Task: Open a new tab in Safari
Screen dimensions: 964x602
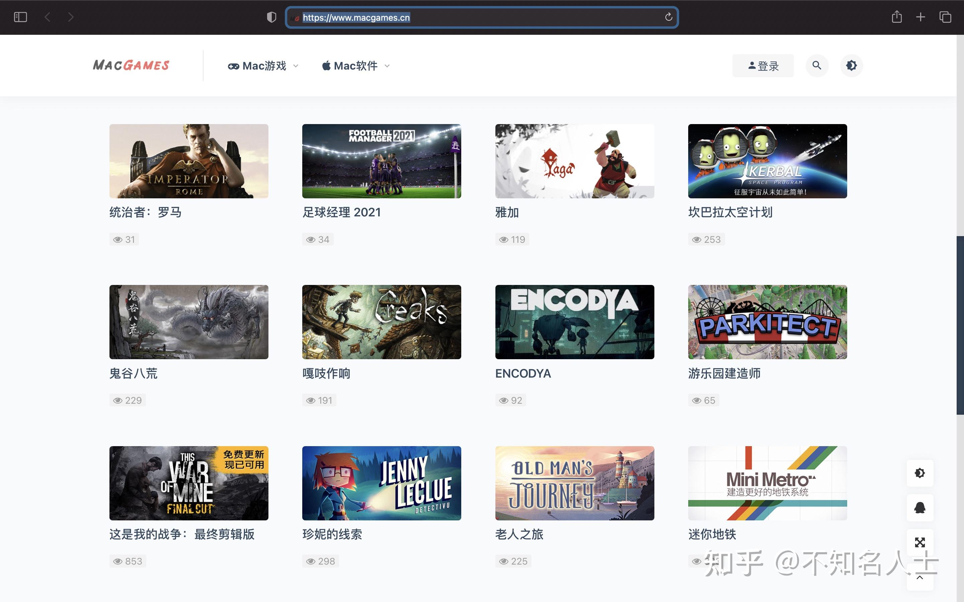Action: point(920,17)
